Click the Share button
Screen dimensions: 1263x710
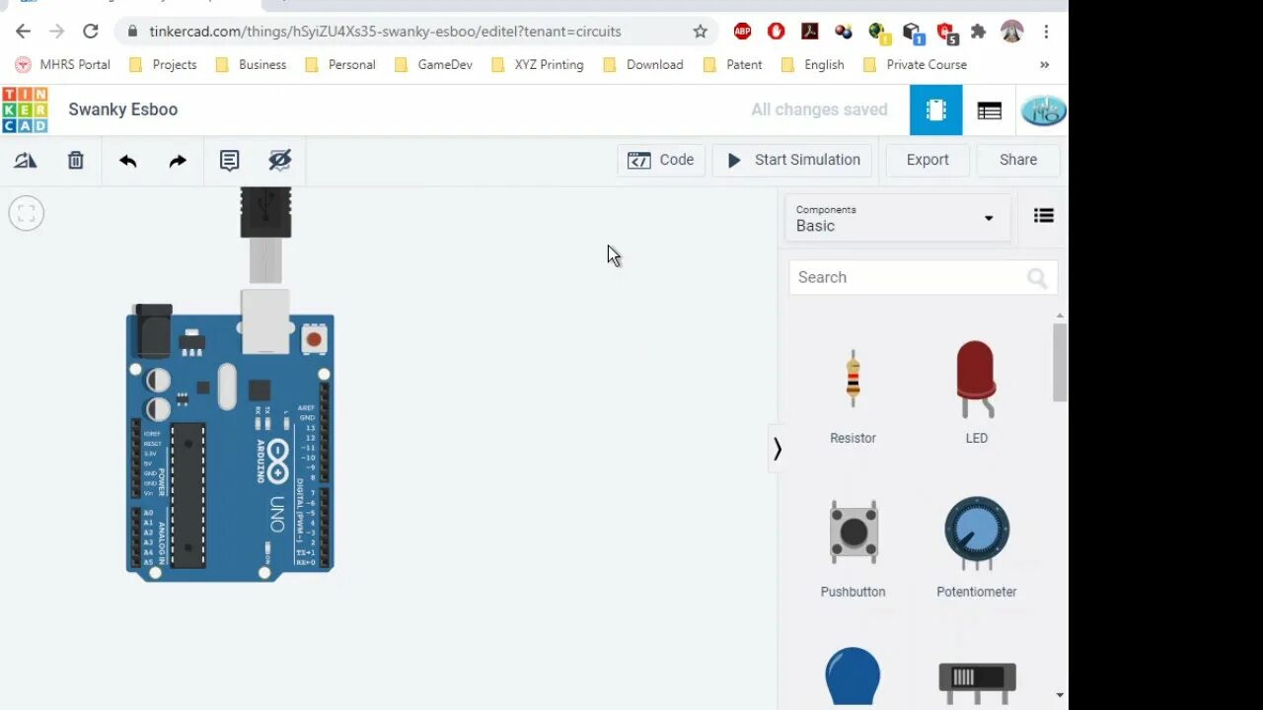click(1018, 160)
